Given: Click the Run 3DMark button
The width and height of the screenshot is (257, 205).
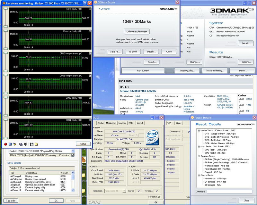Looking at the screenshot, I should [143, 70].
